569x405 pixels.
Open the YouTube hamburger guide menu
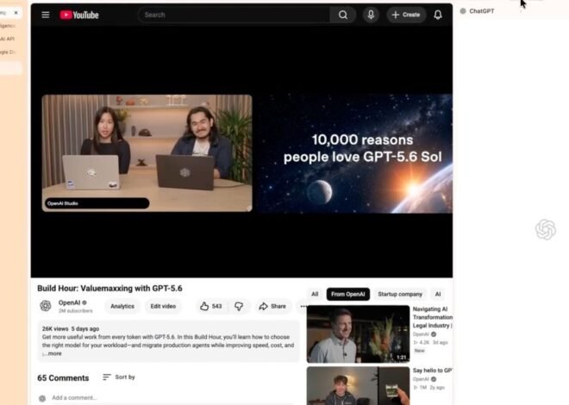point(46,15)
